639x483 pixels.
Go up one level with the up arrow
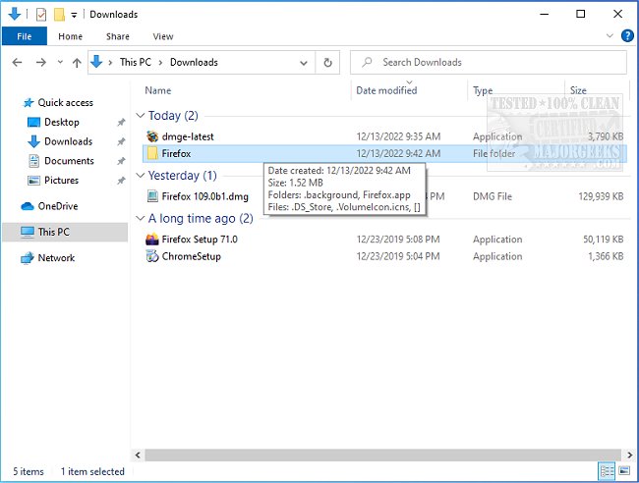[x=77, y=62]
